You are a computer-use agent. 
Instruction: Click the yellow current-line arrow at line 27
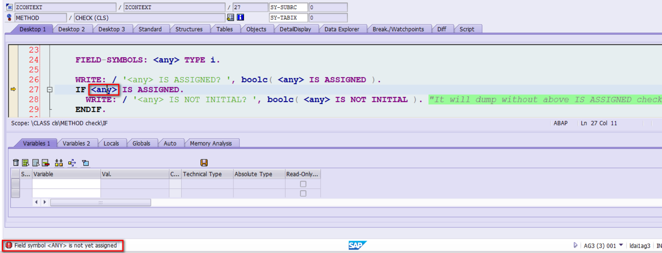pyautogui.click(x=13, y=89)
